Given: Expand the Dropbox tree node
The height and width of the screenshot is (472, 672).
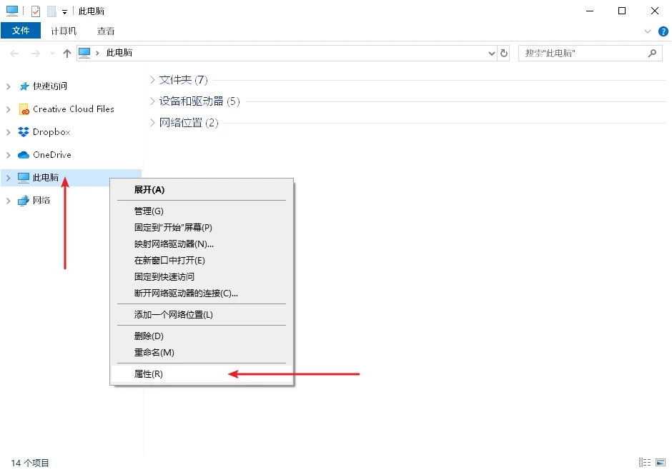Looking at the screenshot, I should [8, 132].
